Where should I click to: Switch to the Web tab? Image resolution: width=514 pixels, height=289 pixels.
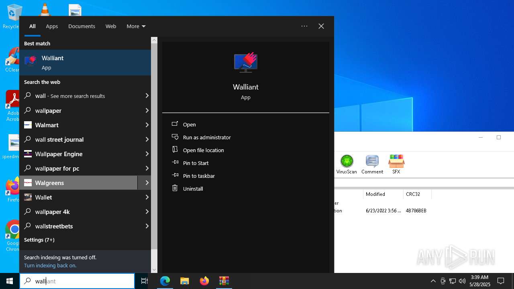pyautogui.click(x=111, y=26)
